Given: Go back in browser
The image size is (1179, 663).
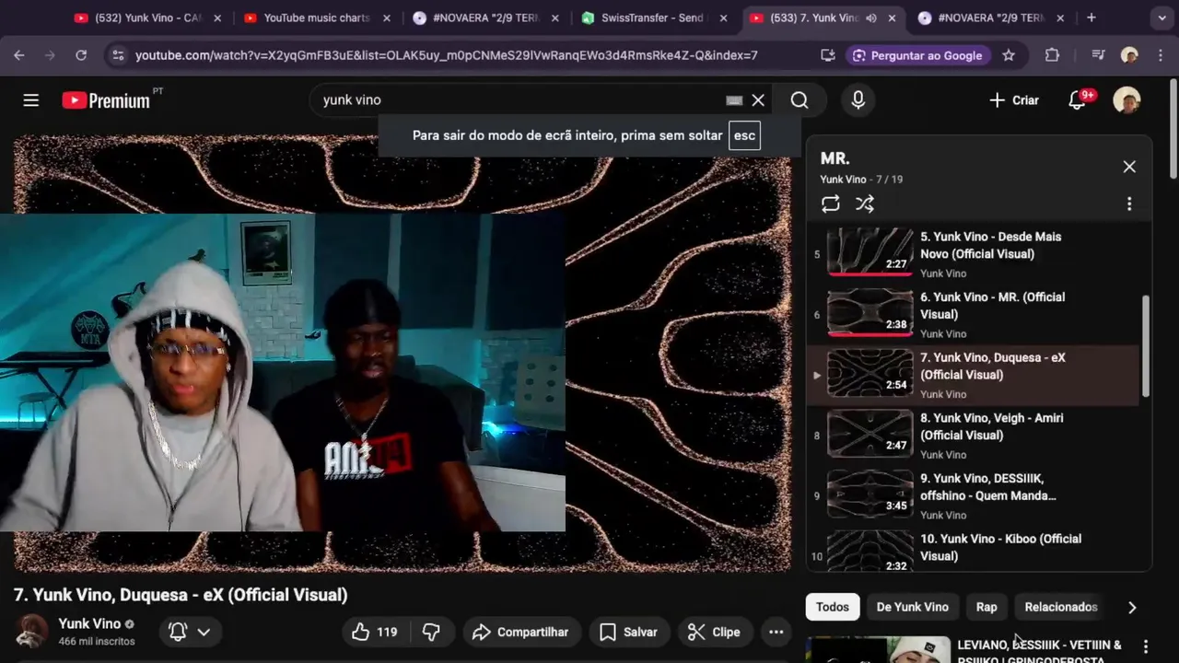Looking at the screenshot, I should pos(19,55).
